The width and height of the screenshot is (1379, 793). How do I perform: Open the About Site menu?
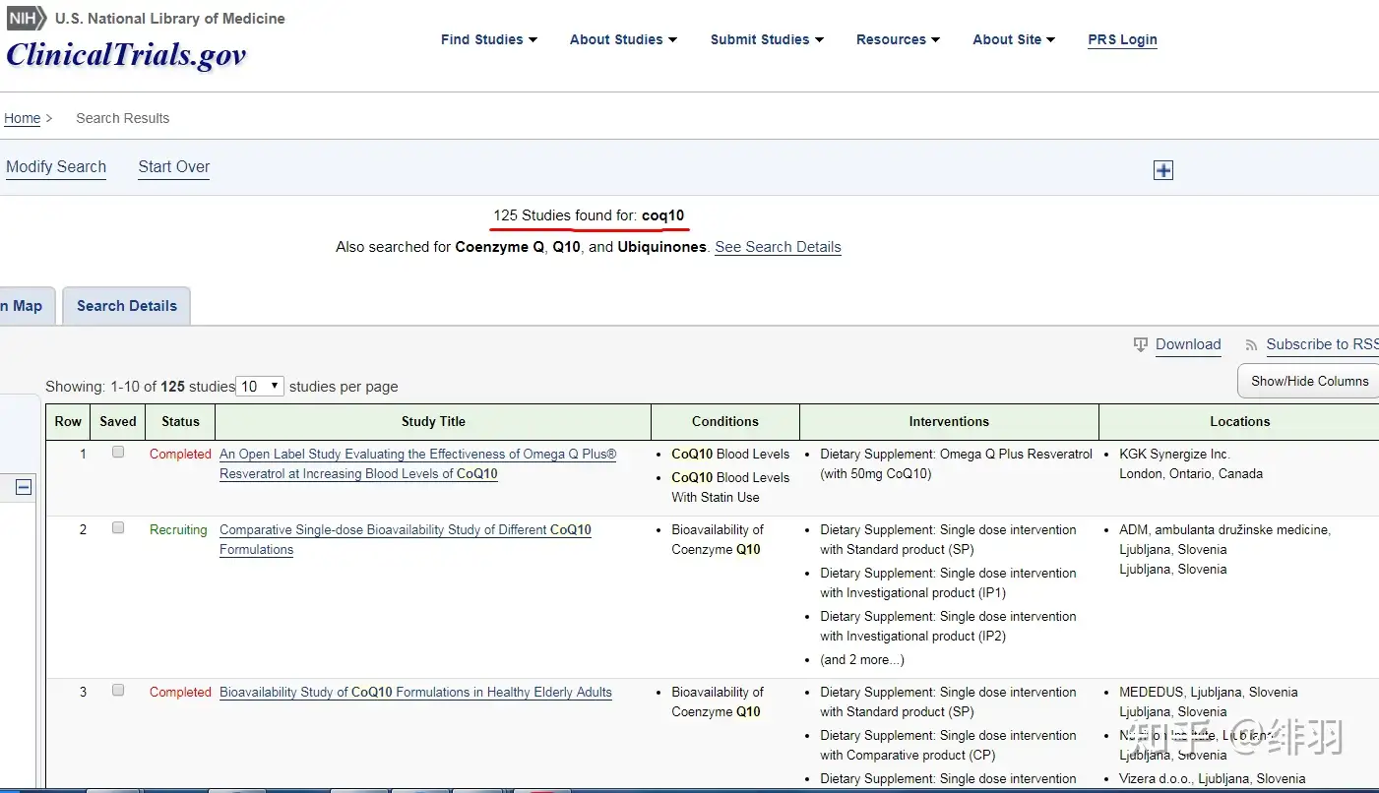(x=1014, y=39)
